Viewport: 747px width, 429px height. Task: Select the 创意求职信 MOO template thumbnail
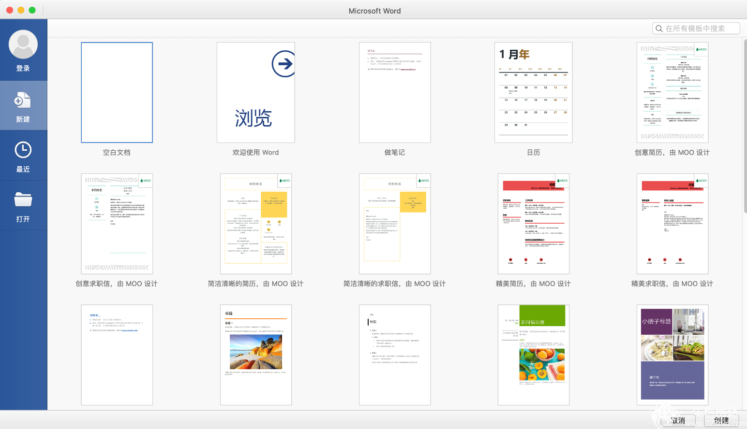coord(117,224)
